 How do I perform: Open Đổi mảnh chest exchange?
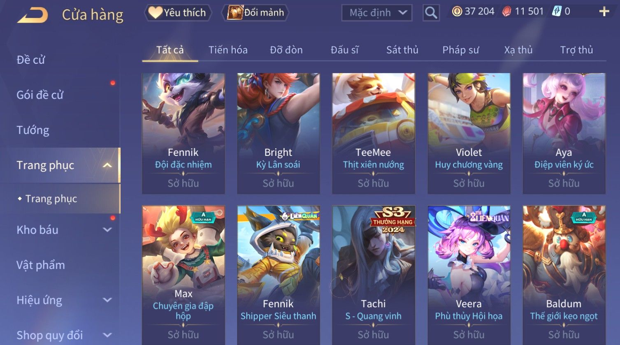coord(255,13)
